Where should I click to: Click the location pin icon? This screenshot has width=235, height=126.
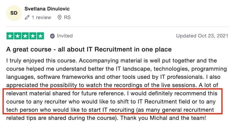tap(60, 17)
